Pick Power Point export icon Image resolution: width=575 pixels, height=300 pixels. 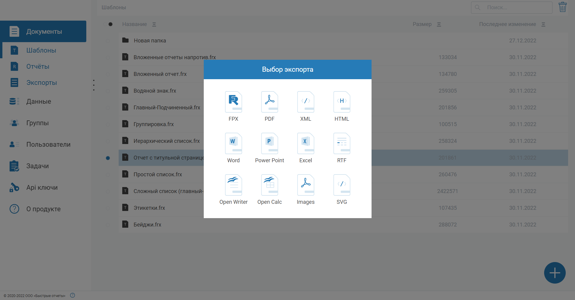tap(270, 143)
